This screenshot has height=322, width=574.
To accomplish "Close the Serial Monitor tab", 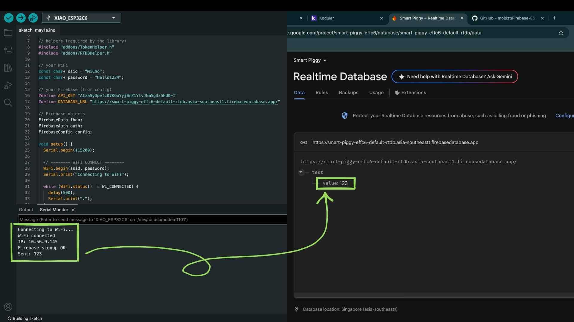I will pos(73,210).
